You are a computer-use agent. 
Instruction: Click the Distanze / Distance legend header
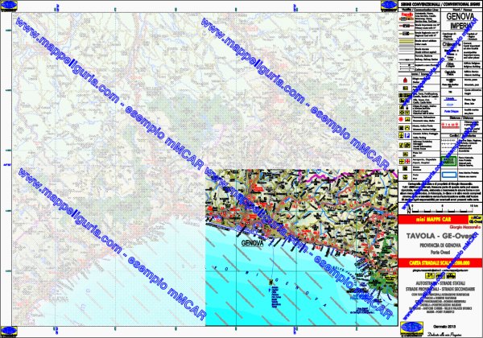pos(462,118)
